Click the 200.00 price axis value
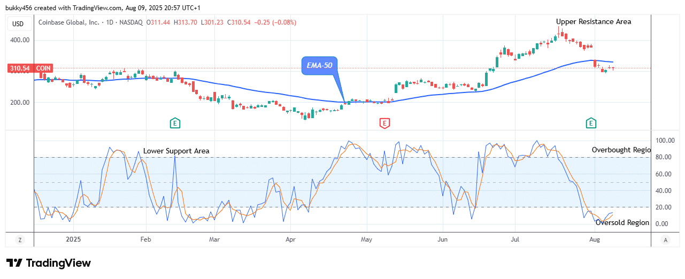The image size is (685, 279). tap(19, 103)
